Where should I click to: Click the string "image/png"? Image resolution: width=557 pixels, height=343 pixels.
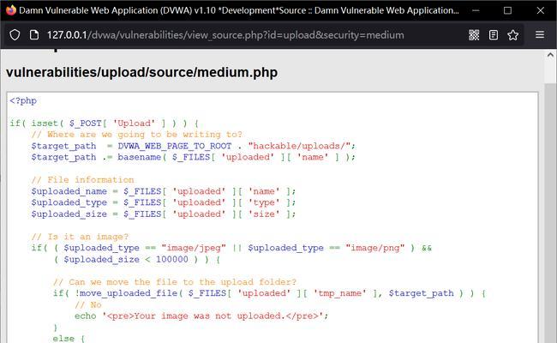coord(375,248)
